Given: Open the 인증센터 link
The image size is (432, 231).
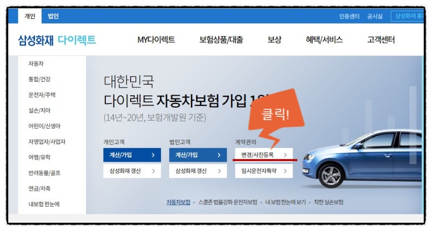Looking at the screenshot, I should [x=349, y=16].
